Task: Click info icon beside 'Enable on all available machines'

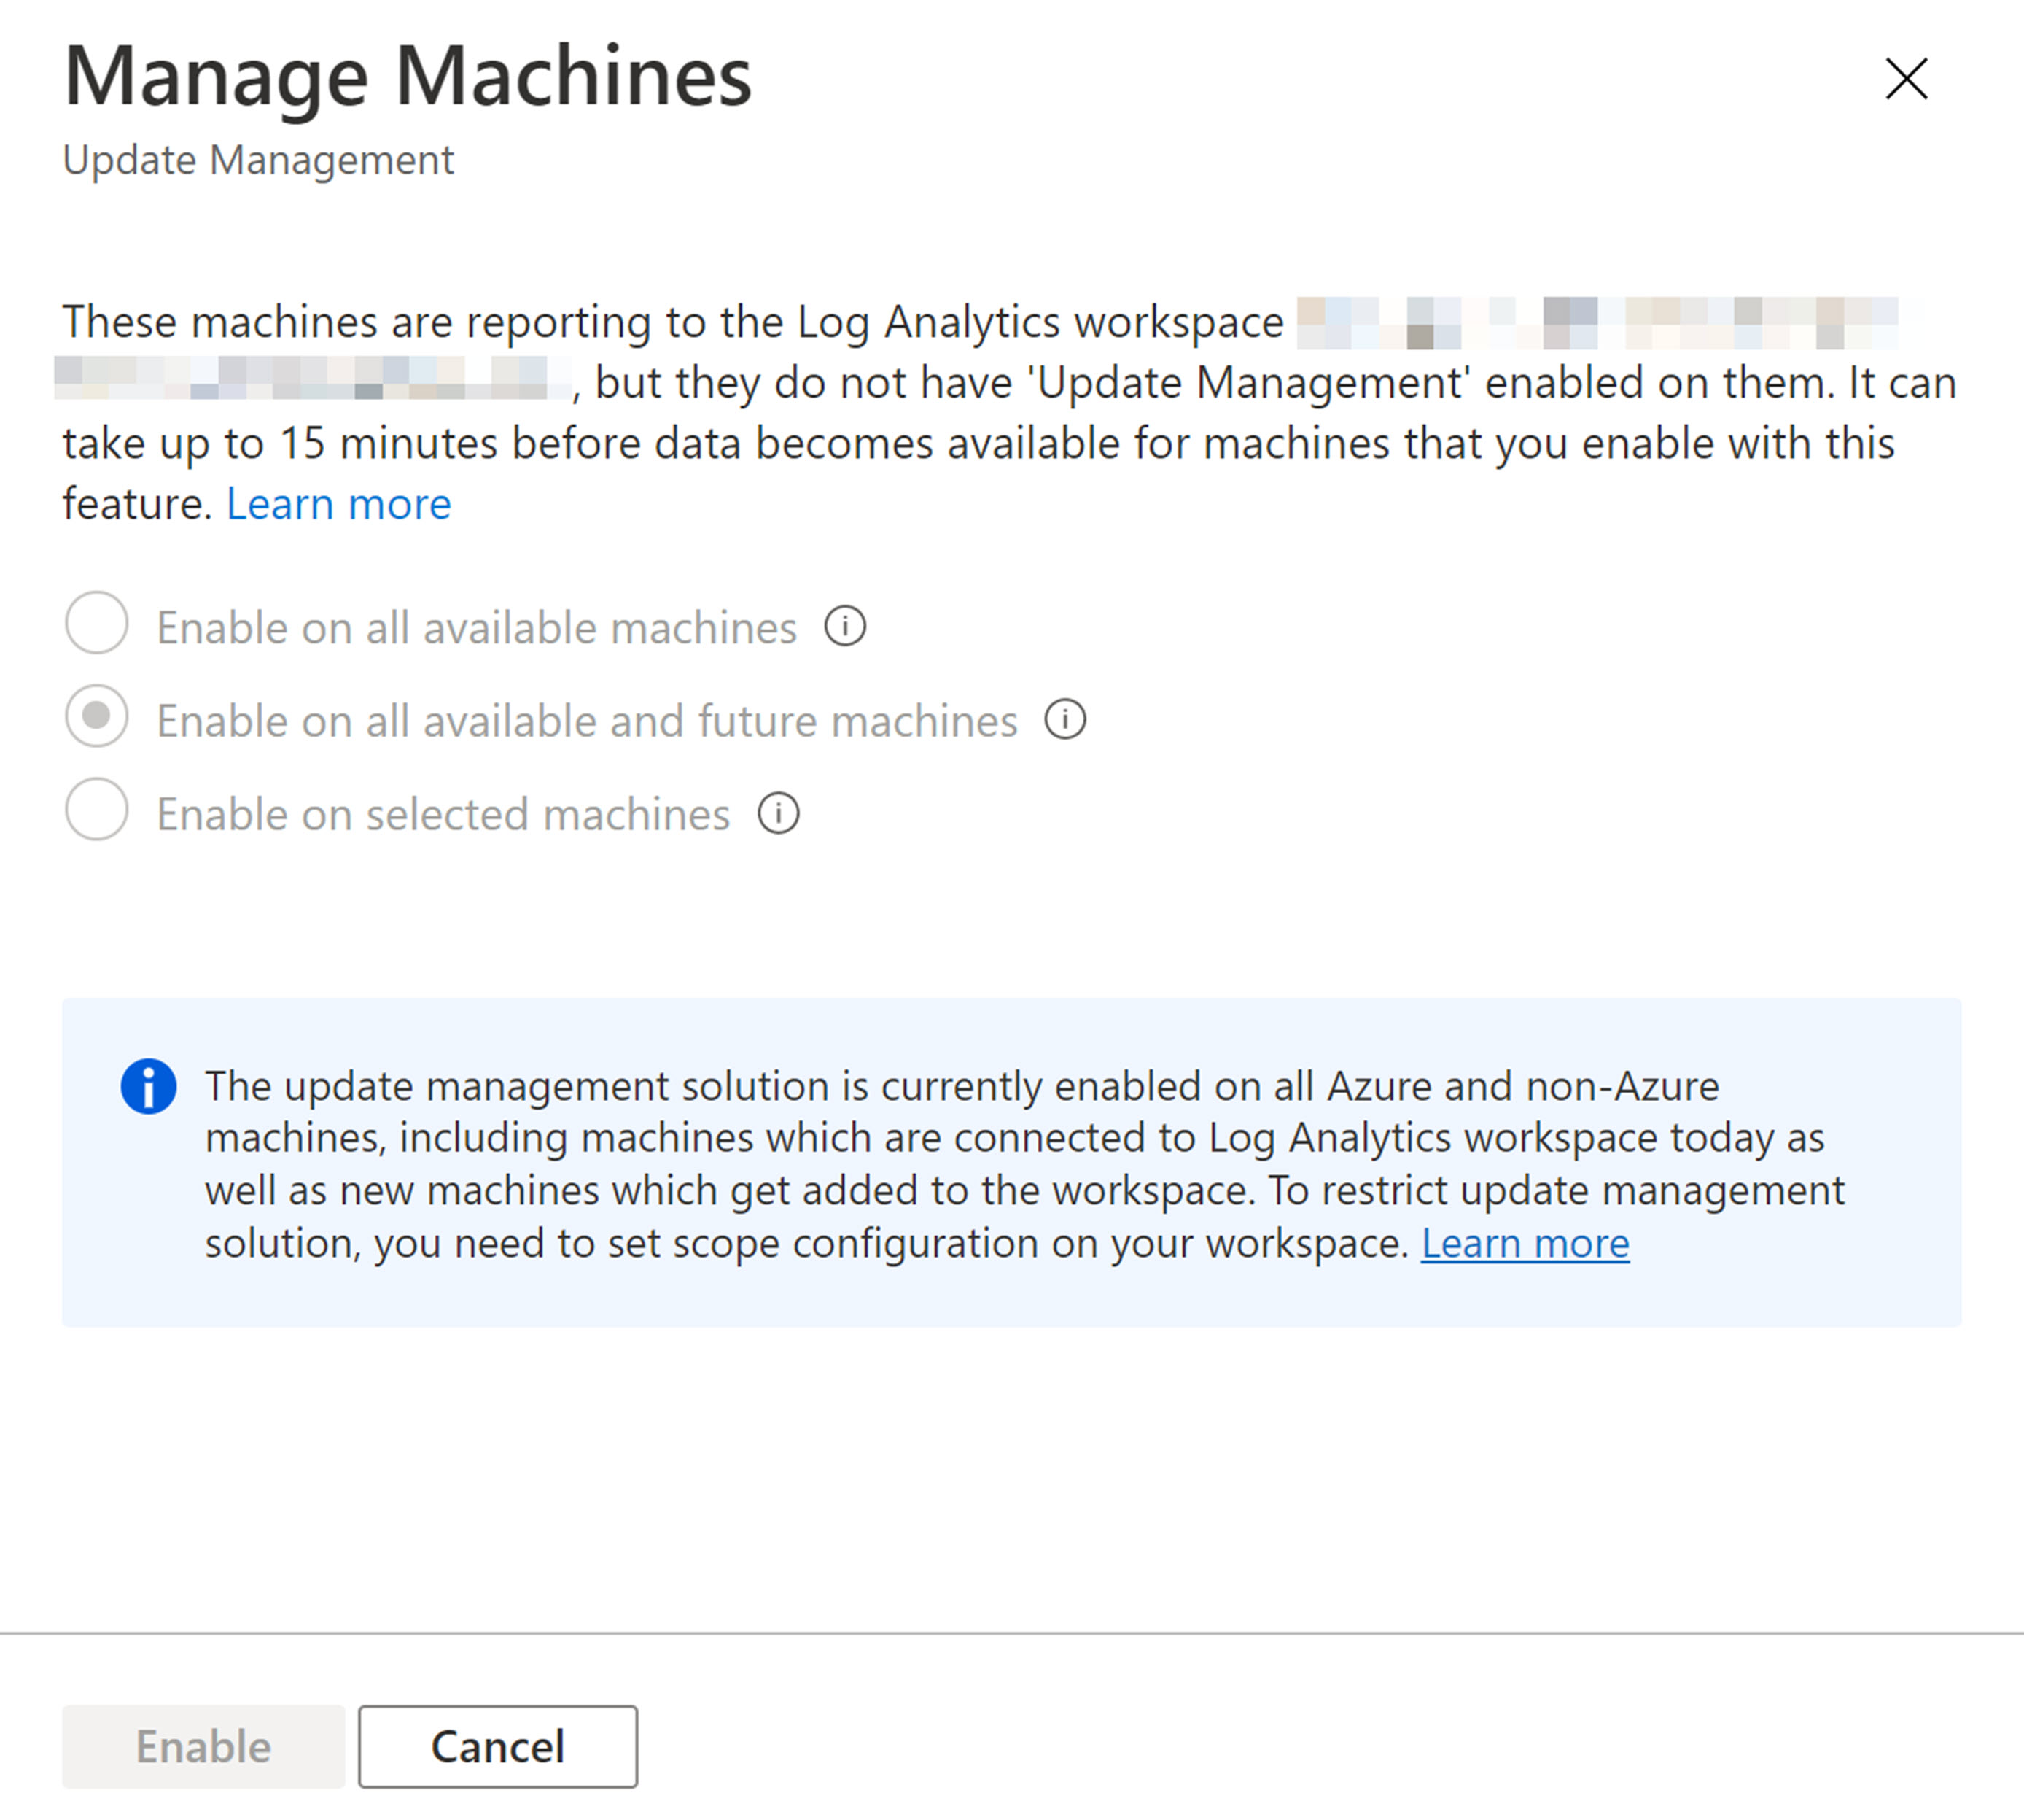Action: tap(844, 627)
